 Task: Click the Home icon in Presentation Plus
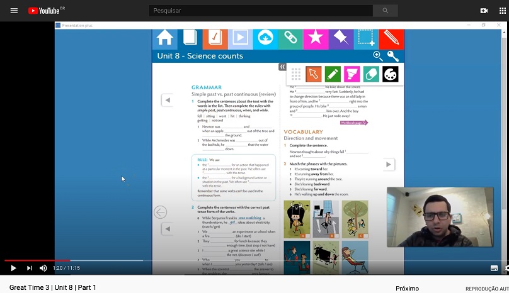[164, 38]
